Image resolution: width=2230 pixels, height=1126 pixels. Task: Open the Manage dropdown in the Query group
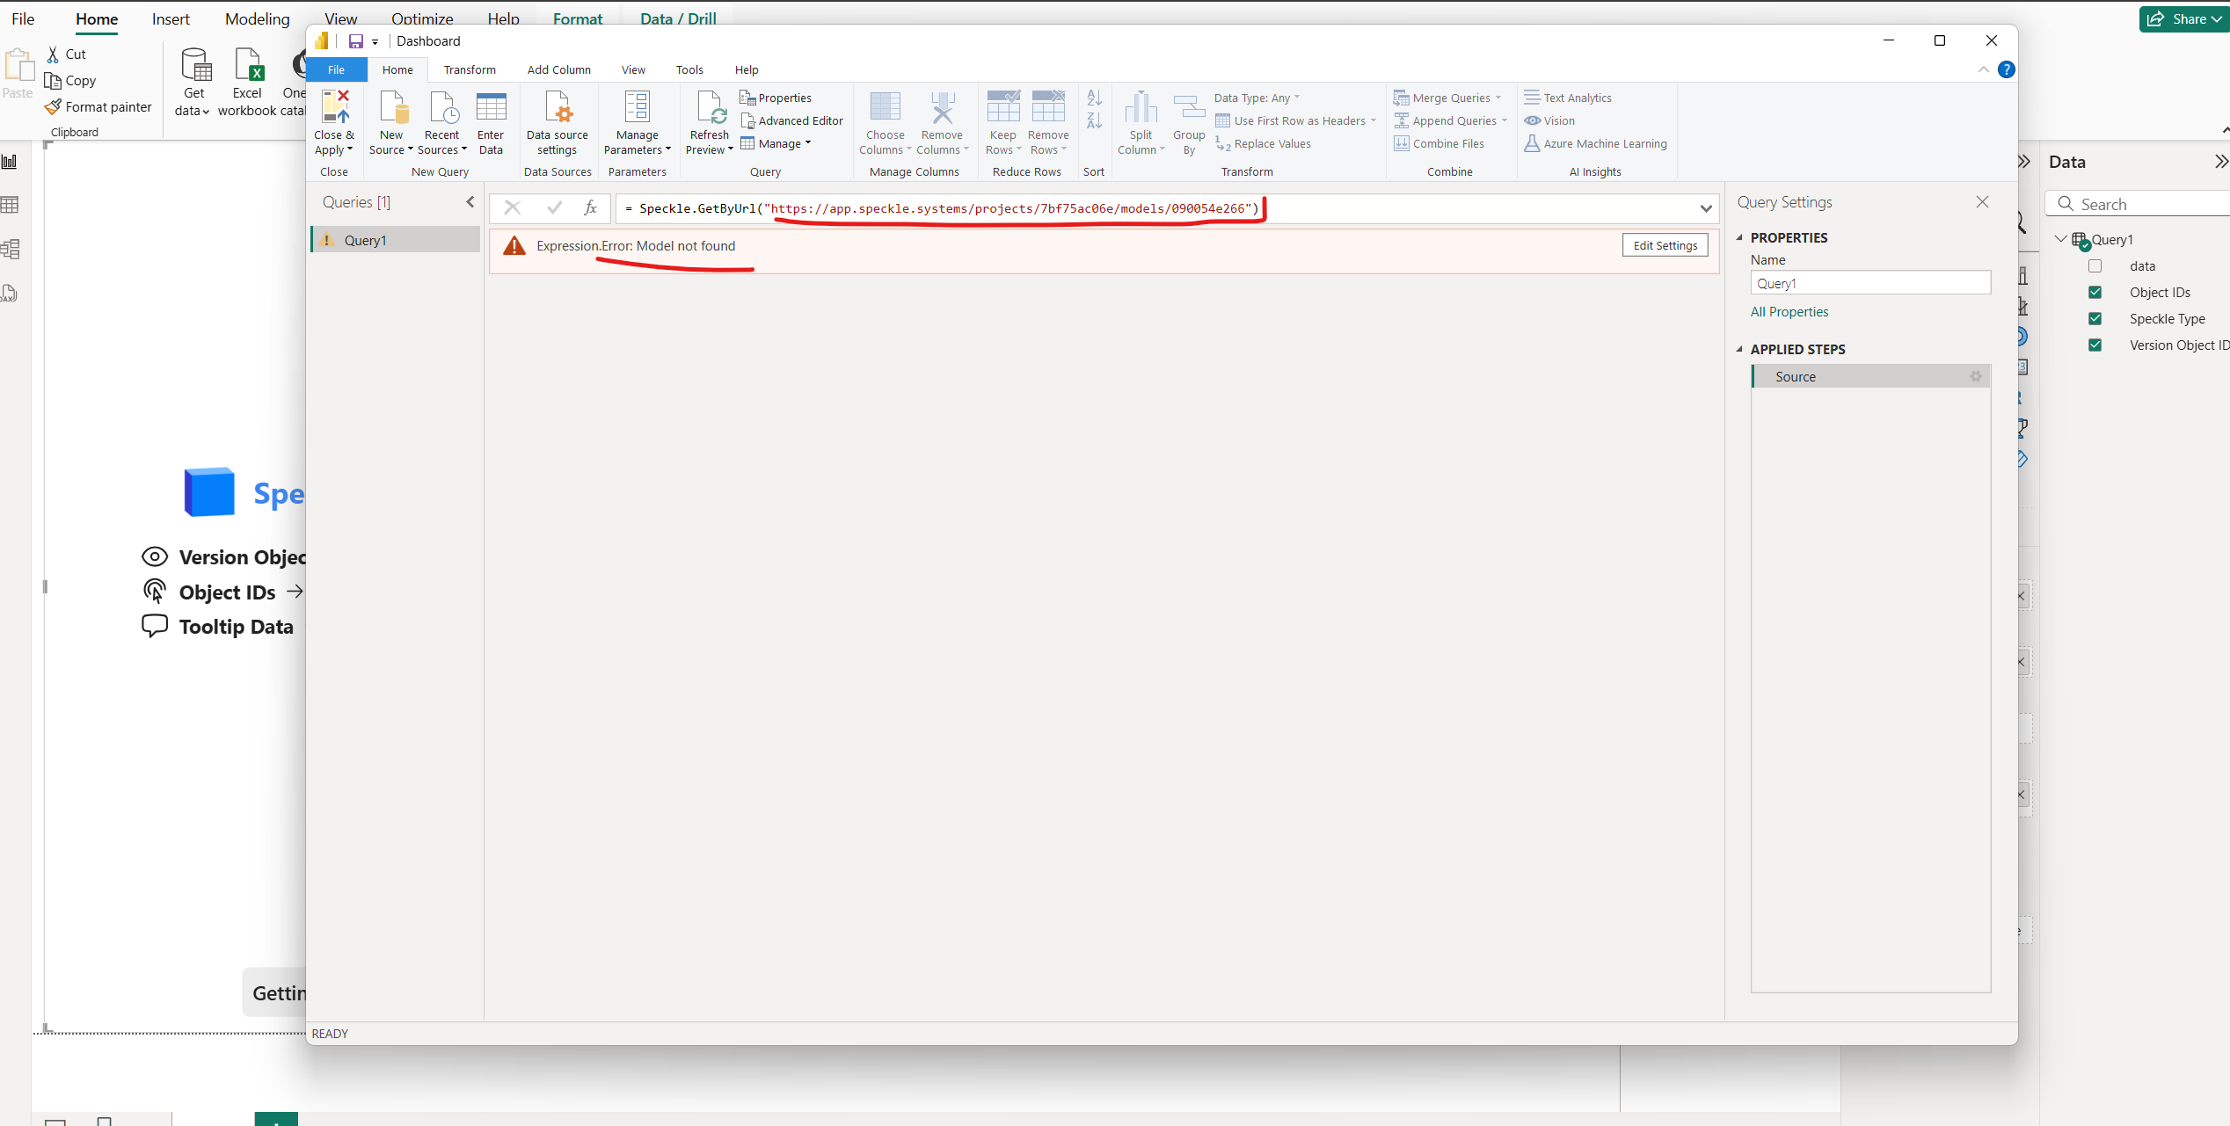tap(776, 143)
